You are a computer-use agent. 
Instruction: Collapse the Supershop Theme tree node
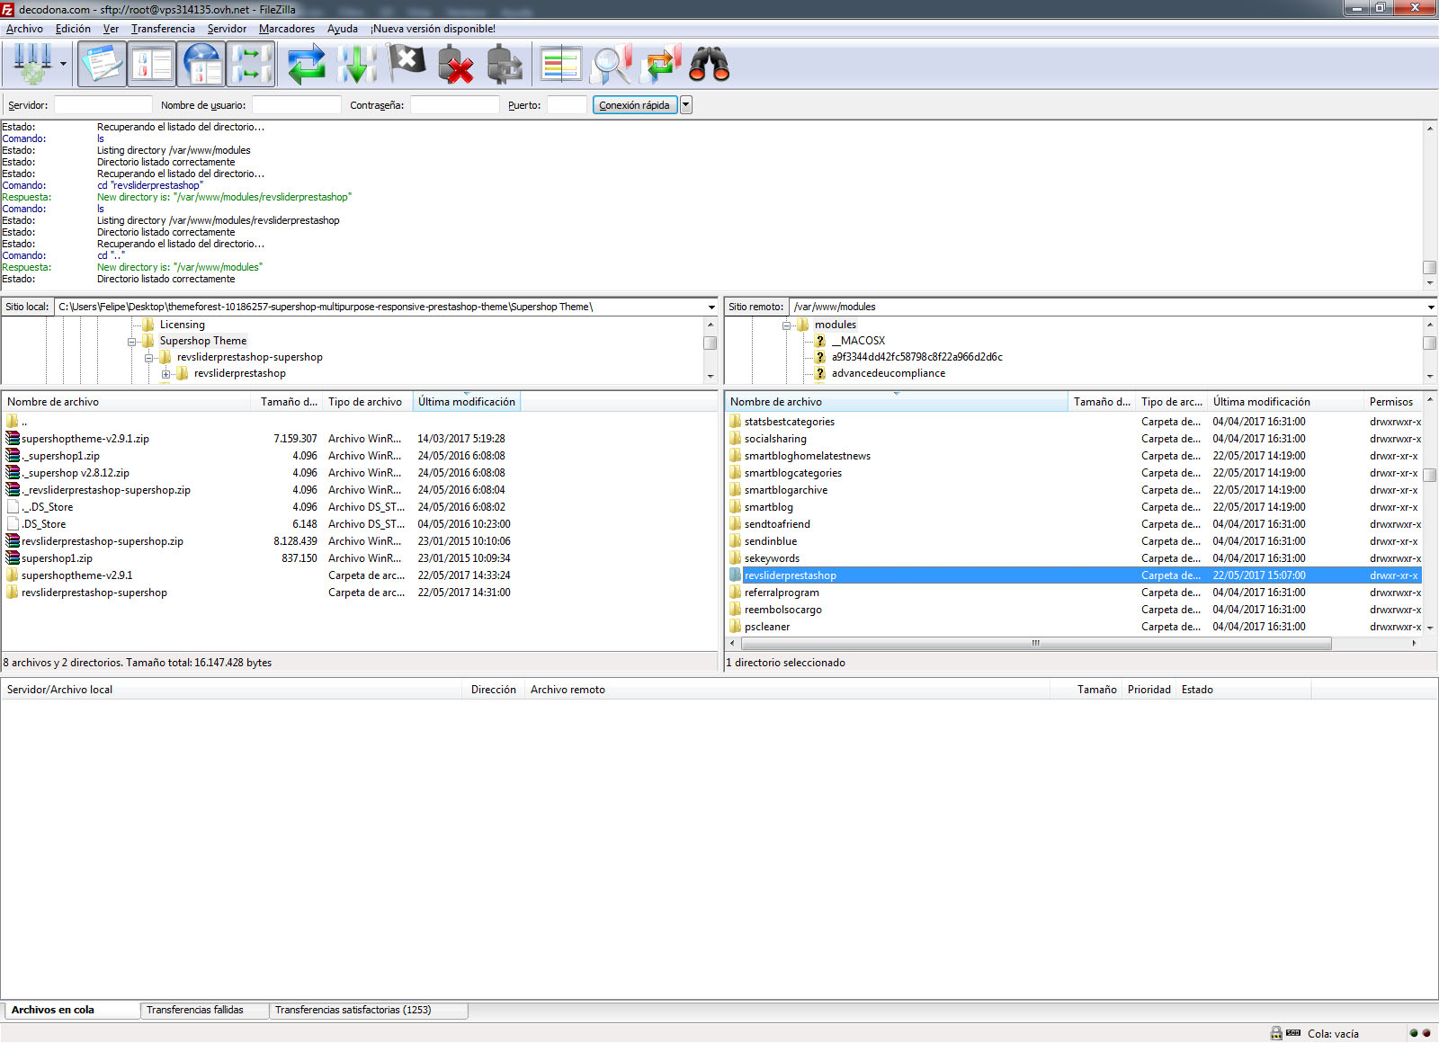click(131, 342)
